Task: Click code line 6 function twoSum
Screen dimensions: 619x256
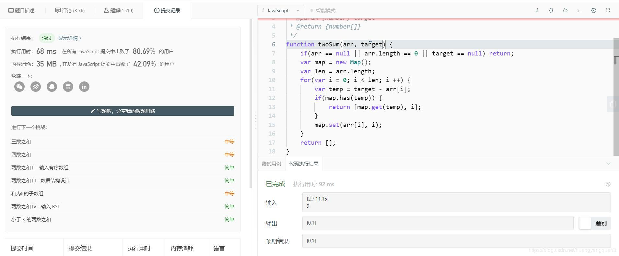Action: click(339, 44)
